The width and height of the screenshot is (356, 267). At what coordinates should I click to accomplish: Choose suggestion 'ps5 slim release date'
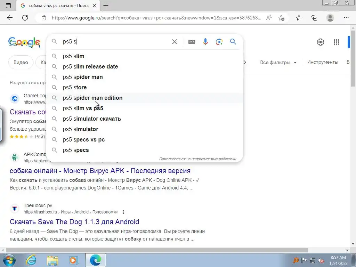(x=145, y=66)
